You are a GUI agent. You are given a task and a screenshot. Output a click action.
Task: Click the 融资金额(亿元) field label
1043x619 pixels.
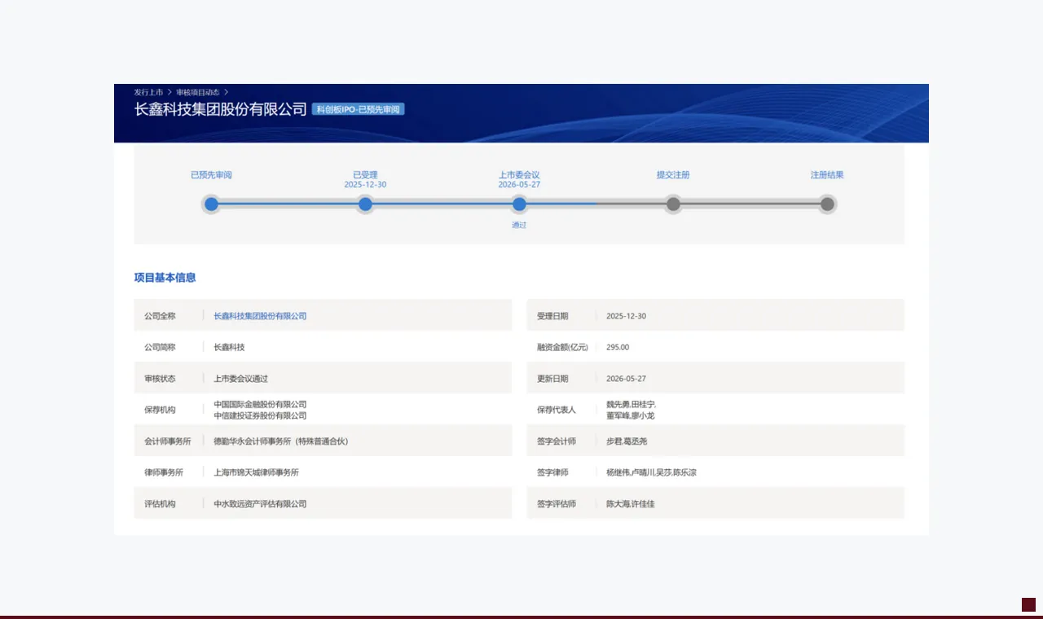562,347
